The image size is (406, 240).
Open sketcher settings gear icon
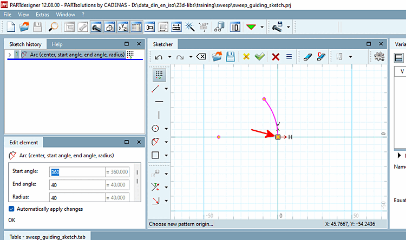coord(379,56)
